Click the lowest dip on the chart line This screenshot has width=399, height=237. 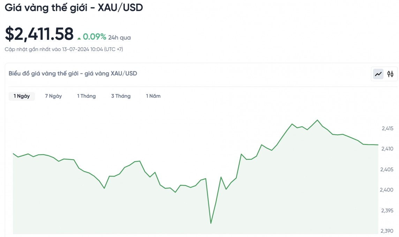click(211, 223)
